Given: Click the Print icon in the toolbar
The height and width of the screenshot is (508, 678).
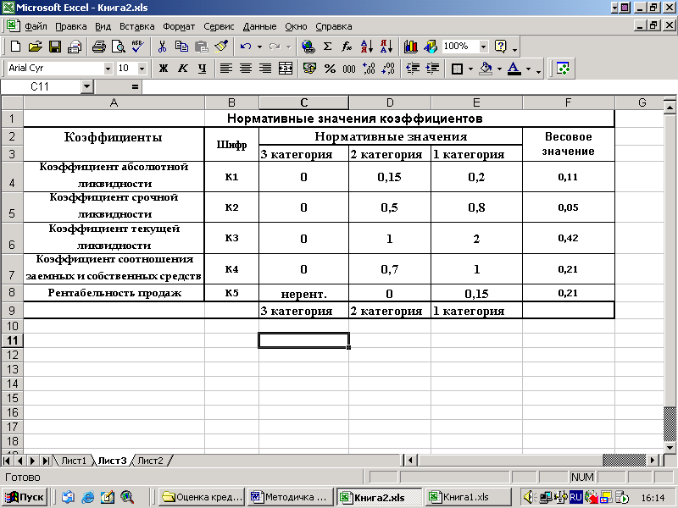Looking at the screenshot, I should (x=98, y=47).
